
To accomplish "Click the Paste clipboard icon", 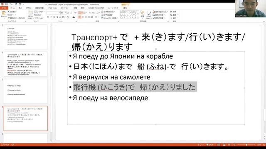I will 4,13.
